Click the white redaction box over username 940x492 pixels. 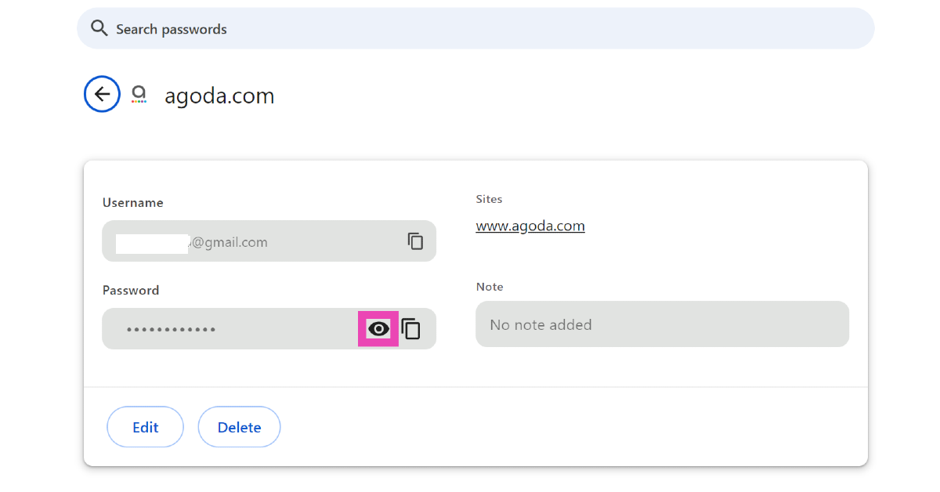pyautogui.click(x=152, y=243)
